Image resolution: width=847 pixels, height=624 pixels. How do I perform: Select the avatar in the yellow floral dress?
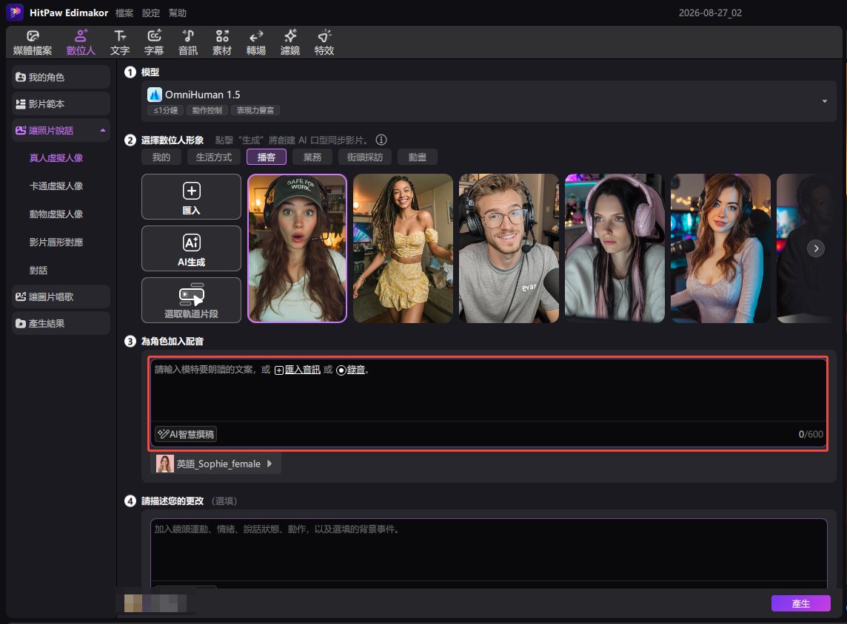tap(403, 248)
